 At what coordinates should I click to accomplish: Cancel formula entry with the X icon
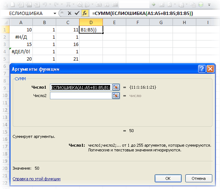[x=69, y=13]
